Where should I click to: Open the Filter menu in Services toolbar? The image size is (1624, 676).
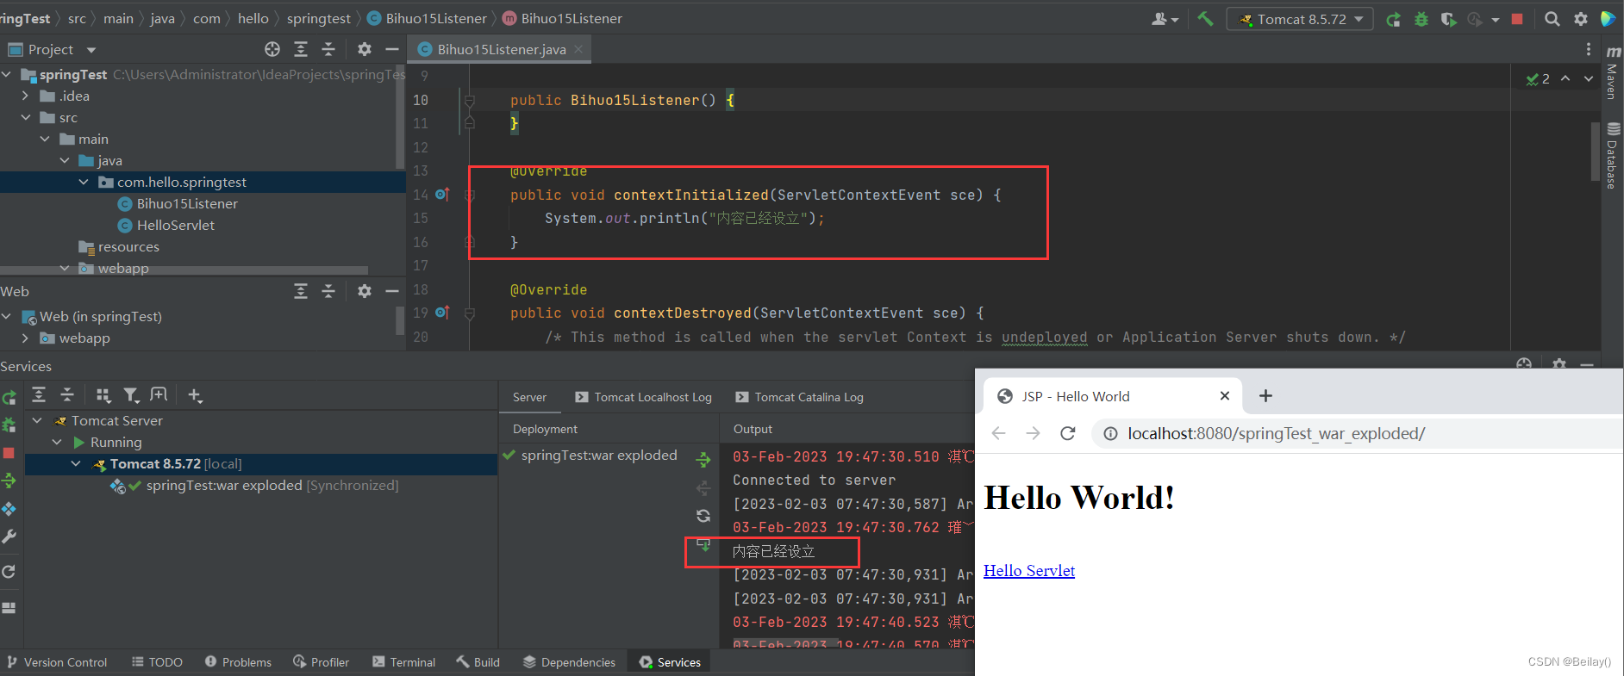coord(131,394)
